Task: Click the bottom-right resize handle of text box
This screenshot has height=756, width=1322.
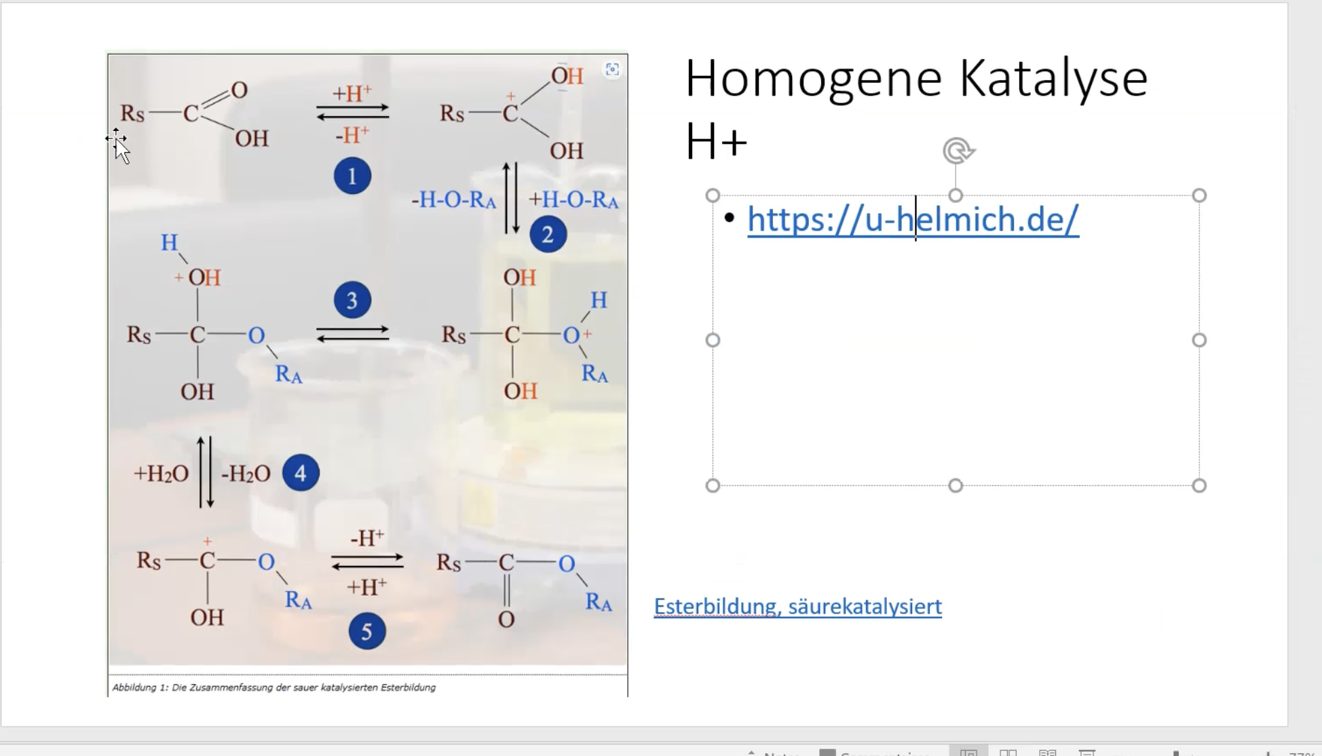Action: click(x=1199, y=486)
